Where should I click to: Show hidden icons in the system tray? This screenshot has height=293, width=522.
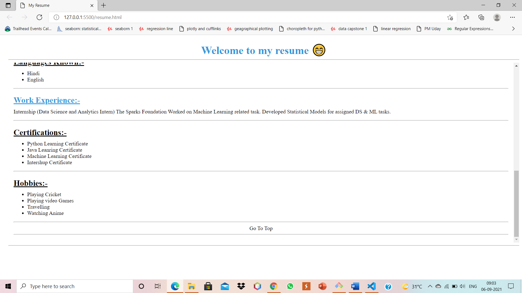(x=430, y=286)
